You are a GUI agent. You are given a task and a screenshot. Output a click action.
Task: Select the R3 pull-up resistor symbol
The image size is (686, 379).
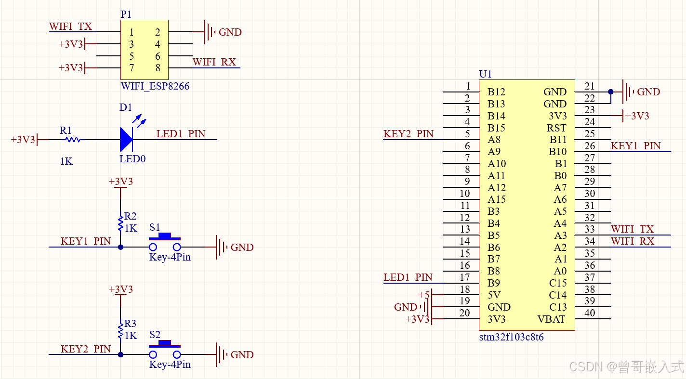click(120, 331)
